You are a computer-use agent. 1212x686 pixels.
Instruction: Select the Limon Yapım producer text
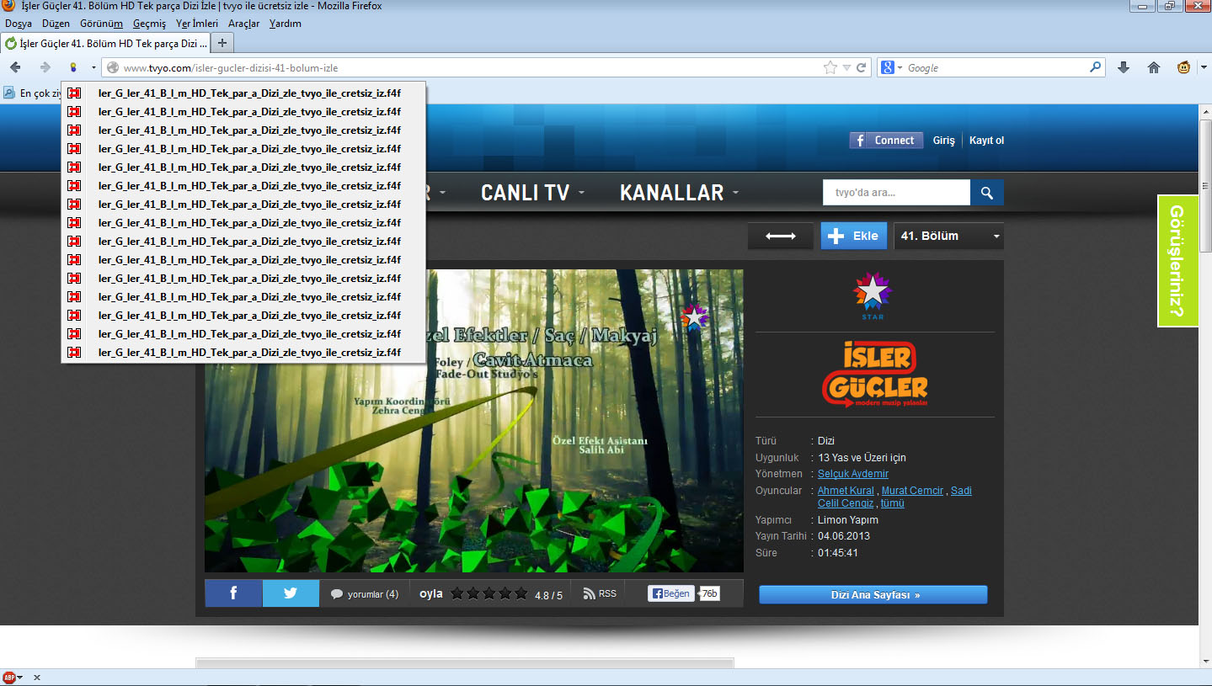(848, 520)
